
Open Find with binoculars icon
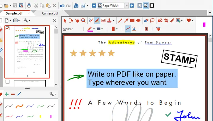tap(76, 6)
